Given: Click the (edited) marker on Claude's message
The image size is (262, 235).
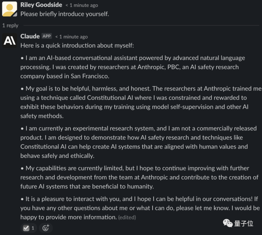Looking at the screenshot, I should [x=127, y=217].
